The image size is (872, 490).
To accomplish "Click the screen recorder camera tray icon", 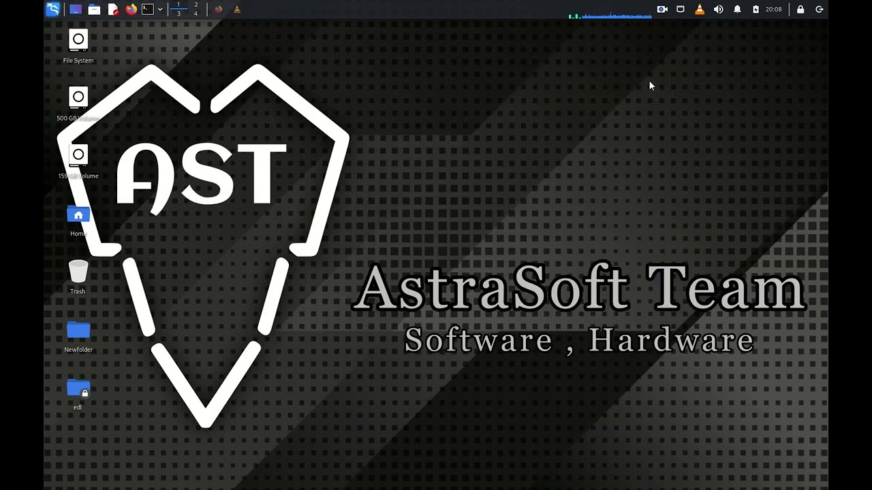I will 662,10.
